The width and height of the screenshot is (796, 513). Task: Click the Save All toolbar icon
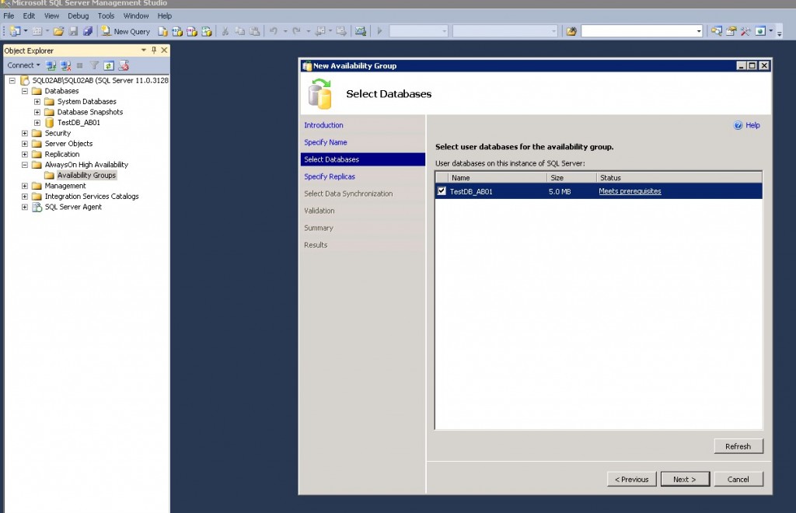pos(87,31)
